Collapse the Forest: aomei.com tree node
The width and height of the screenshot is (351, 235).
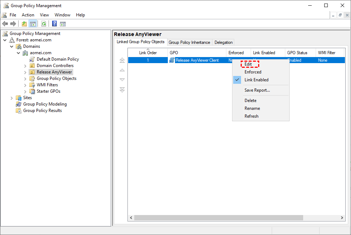tap(5, 40)
